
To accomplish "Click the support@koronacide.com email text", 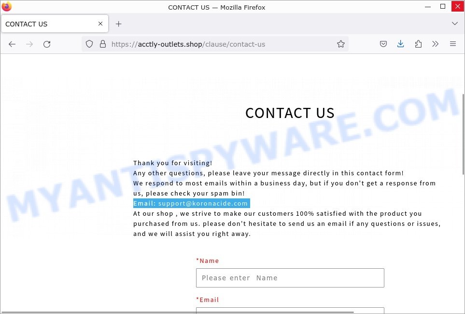I will click(x=203, y=203).
